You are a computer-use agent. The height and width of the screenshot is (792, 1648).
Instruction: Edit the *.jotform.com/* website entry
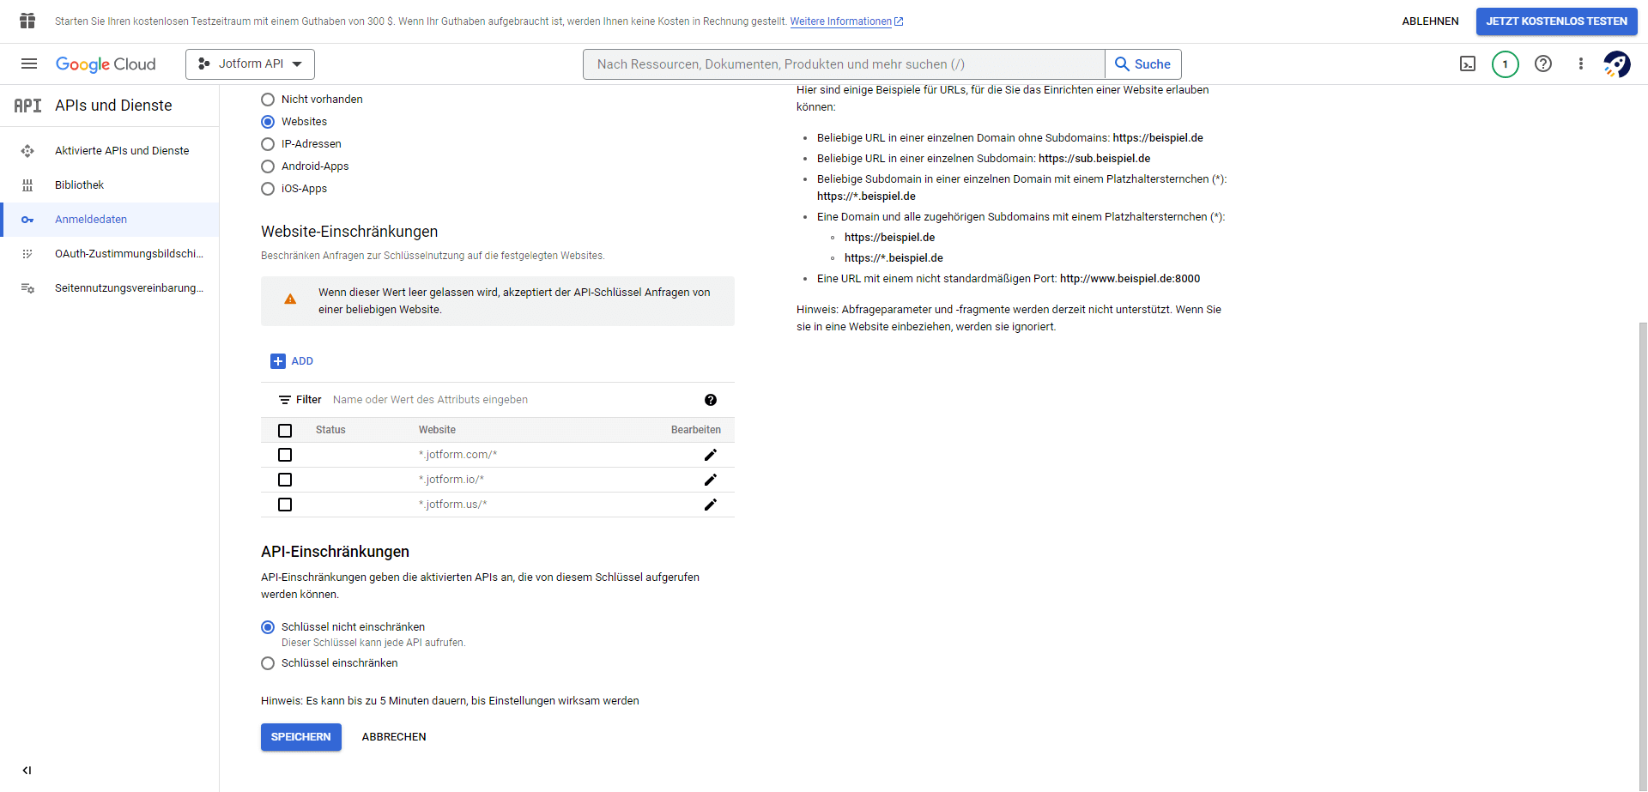point(710,455)
